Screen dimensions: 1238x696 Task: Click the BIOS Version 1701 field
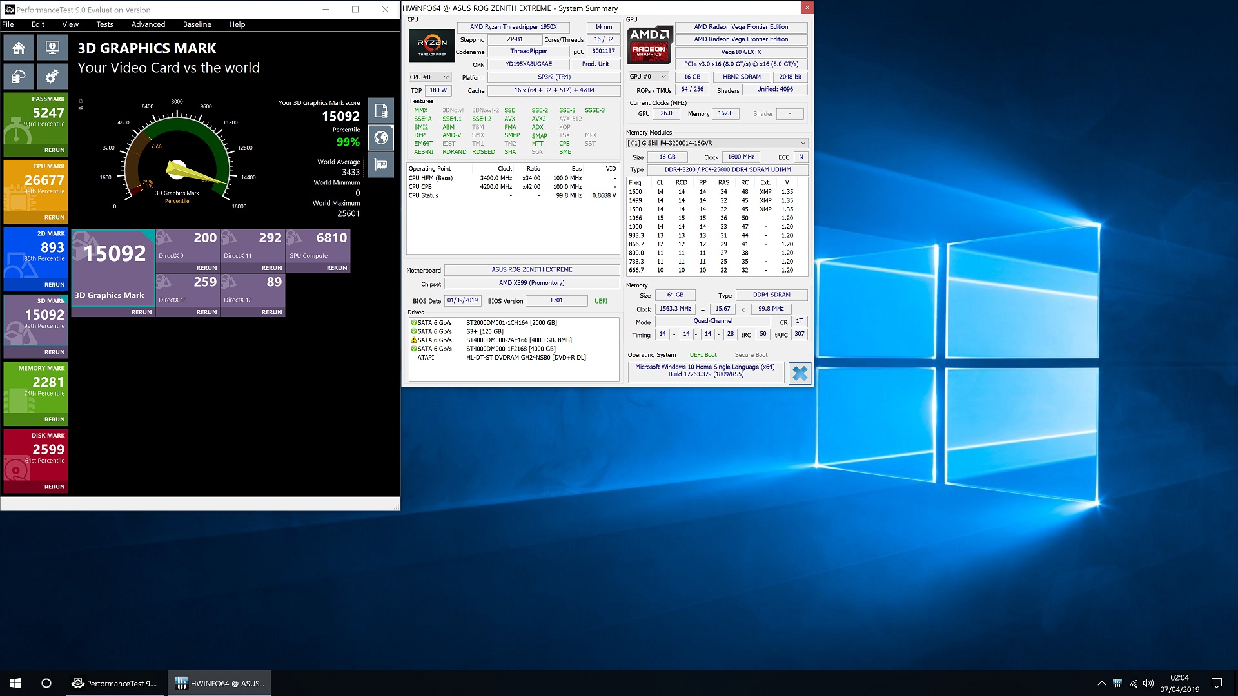pos(556,300)
